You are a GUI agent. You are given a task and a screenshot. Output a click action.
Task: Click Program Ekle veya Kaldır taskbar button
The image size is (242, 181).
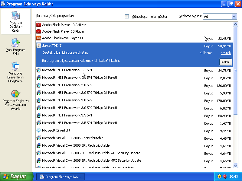point(60,177)
